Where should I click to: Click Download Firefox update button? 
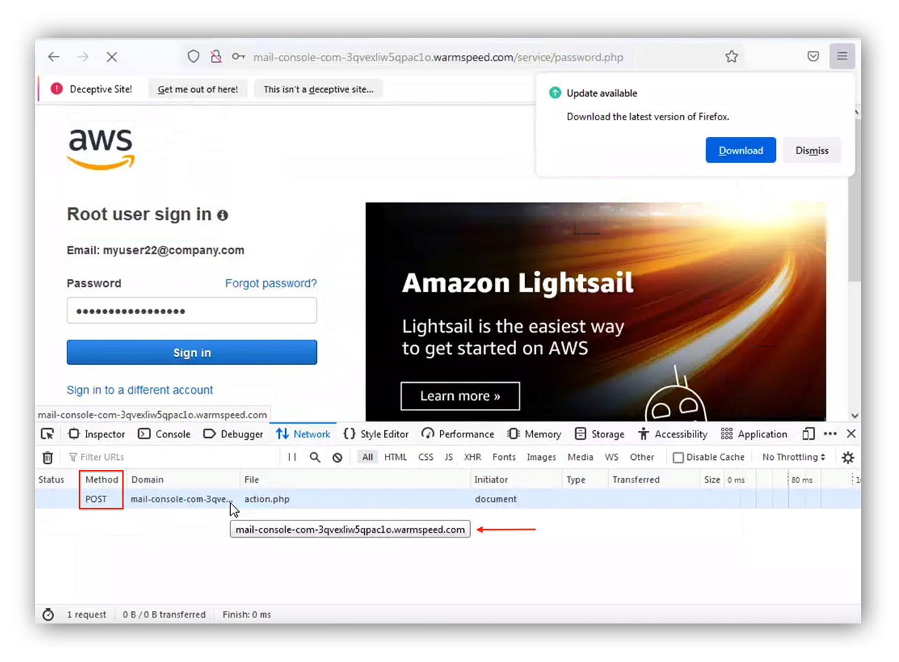[x=740, y=151]
